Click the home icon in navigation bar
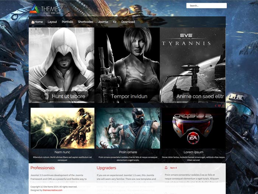 pyautogui.click(x=33, y=22)
